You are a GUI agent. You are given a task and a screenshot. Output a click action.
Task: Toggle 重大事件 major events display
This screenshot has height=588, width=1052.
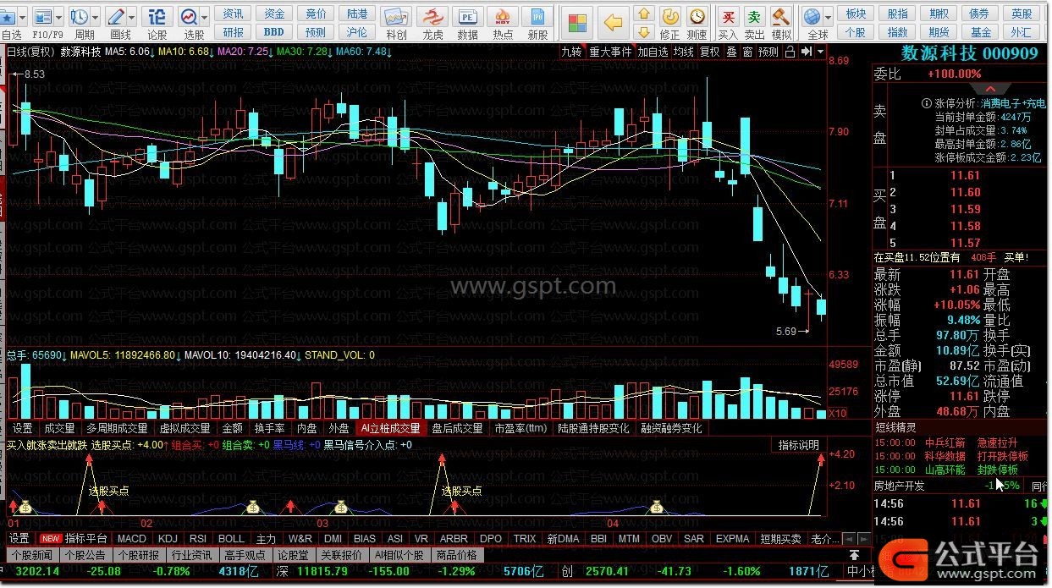[610, 52]
